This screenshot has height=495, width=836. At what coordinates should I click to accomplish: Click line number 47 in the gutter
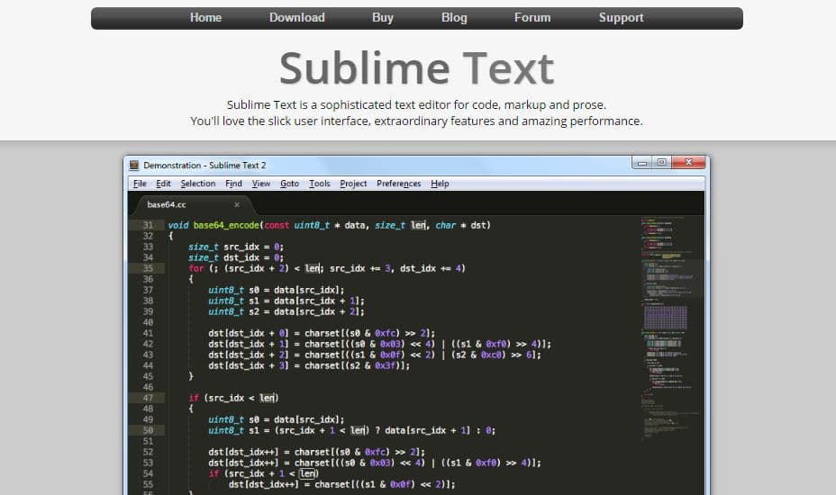[x=148, y=398]
